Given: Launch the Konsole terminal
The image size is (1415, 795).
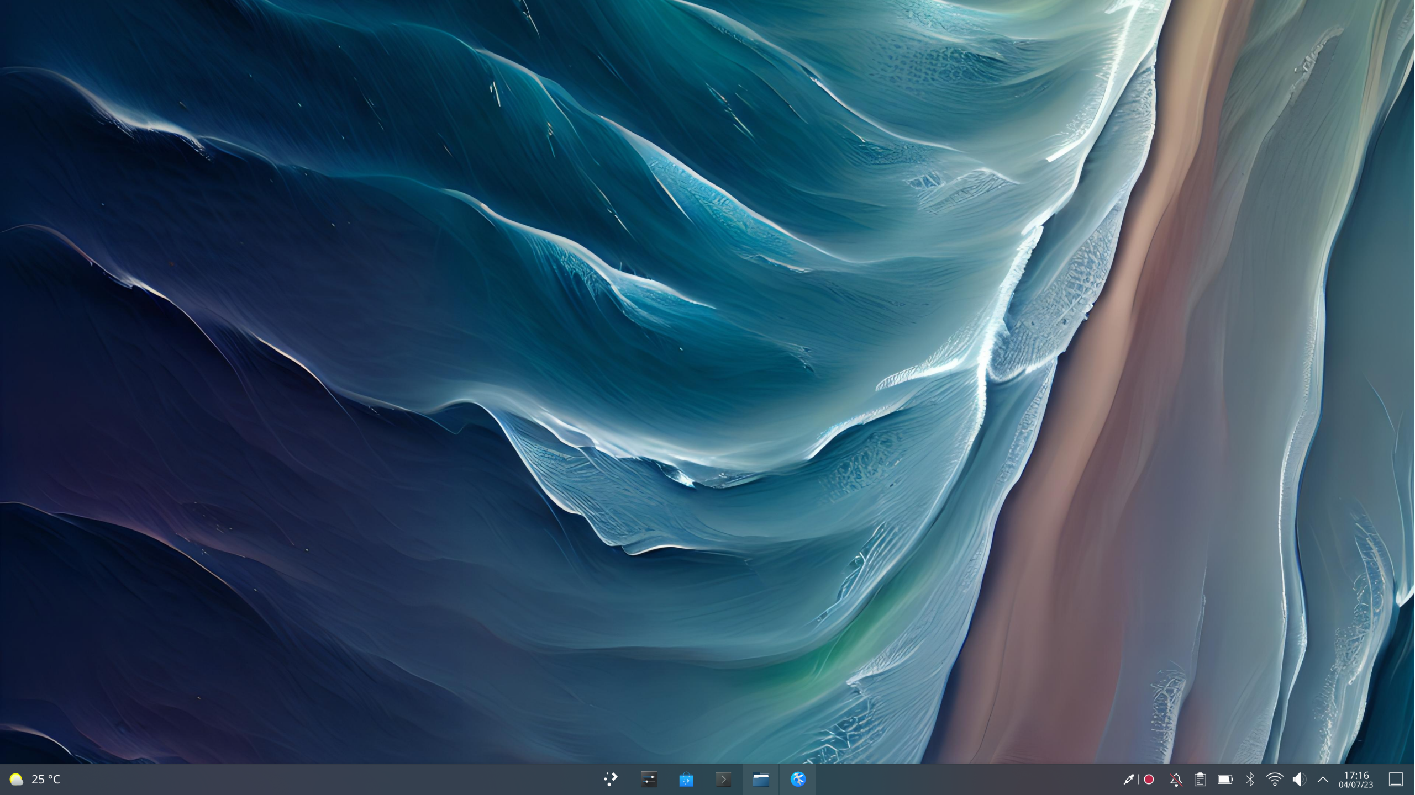Looking at the screenshot, I should pos(723,779).
